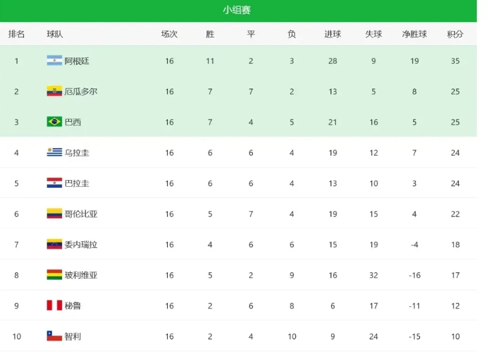Click the Argentina flag icon
This screenshot has width=490, height=352.
pyautogui.click(x=54, y=61)
